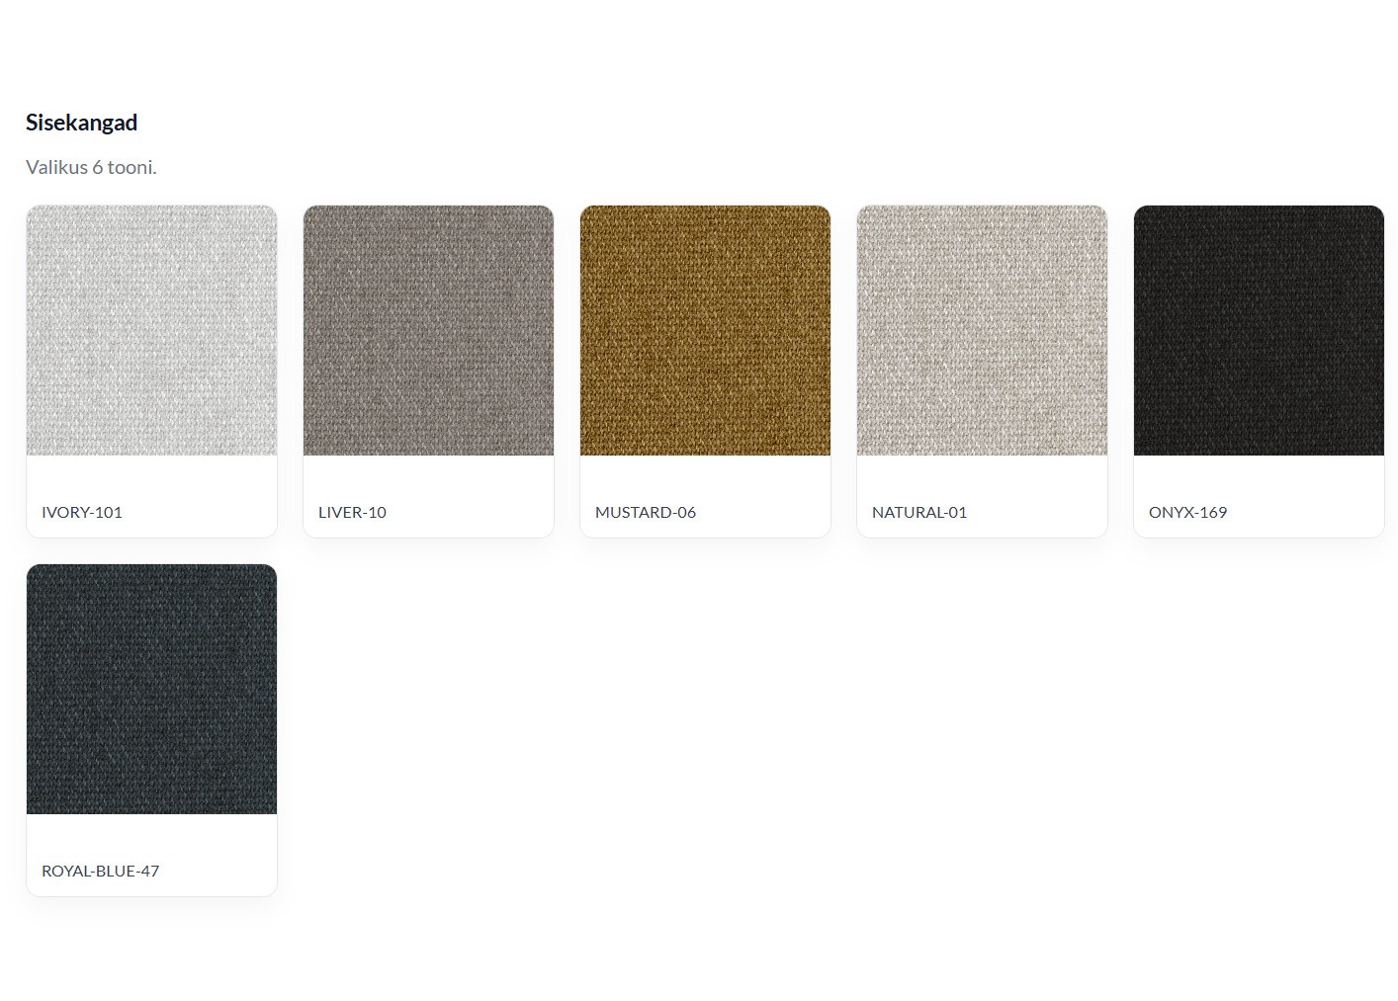Pick the MUSTARD-06 yellow fabric swatch

(x=705, y=330)
